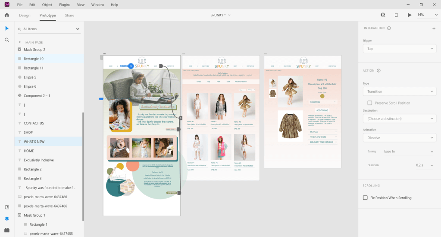Screen dimensions: 441x237
Task: Enable Fix Position When Scrolling checkbox
Action: point(365,198)
